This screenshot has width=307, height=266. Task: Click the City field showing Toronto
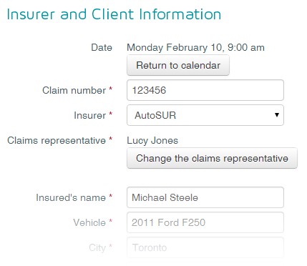[x=205, y=247]
